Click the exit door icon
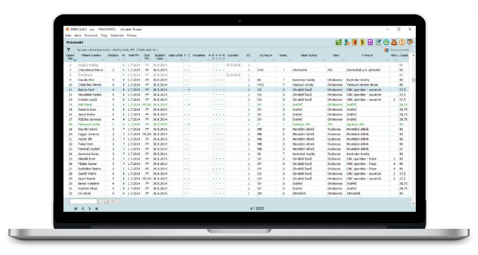Viewport: 478px width, 255px height. [x=410, y=42]
